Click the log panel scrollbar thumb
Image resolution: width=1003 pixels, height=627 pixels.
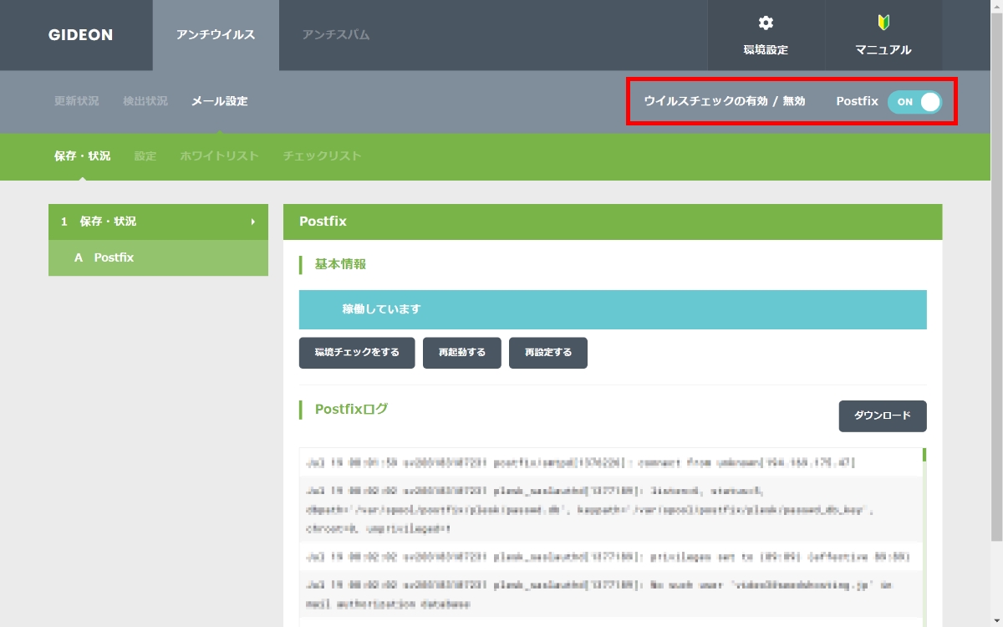(x=924, y=455)
